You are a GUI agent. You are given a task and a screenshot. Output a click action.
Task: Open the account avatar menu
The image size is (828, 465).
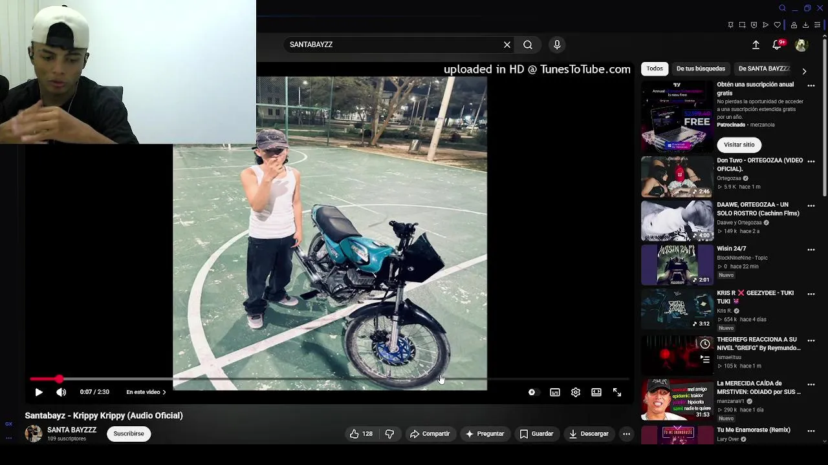pyautogui.click(x=801, y=45)
